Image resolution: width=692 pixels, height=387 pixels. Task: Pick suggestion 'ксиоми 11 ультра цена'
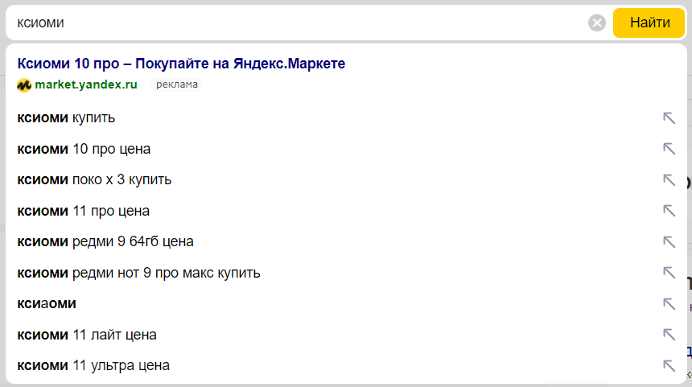(93, 365)
